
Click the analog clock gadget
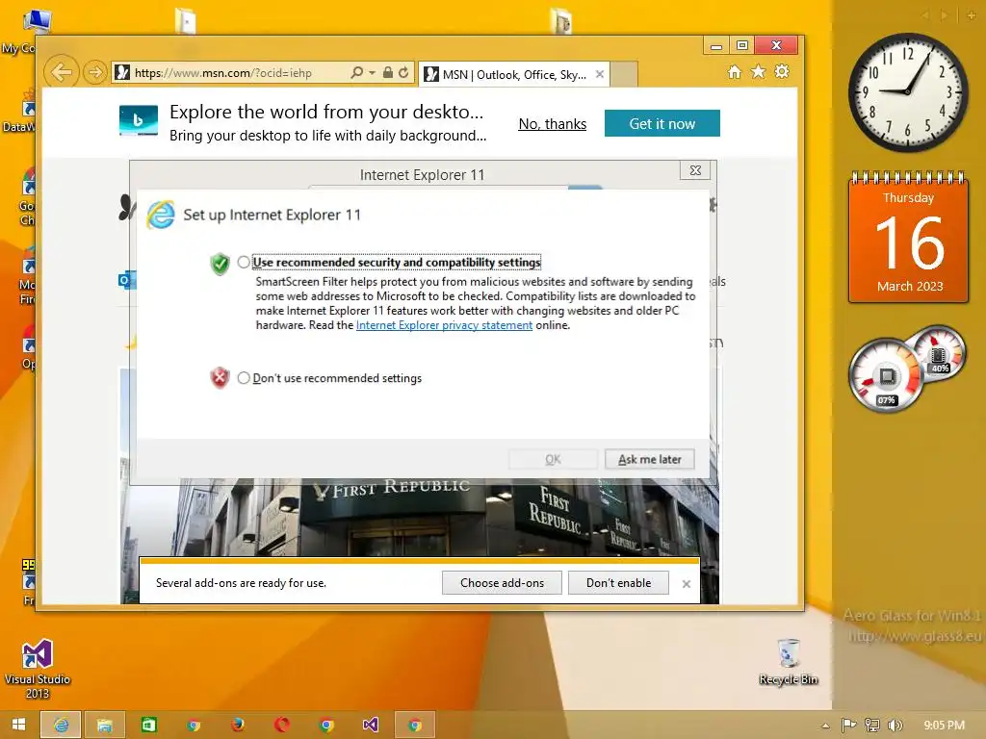click(907, 91)
